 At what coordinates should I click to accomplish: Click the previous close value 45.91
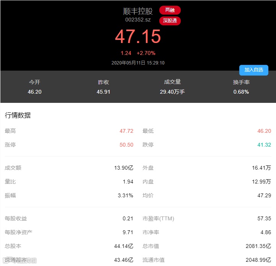point(103,92)
